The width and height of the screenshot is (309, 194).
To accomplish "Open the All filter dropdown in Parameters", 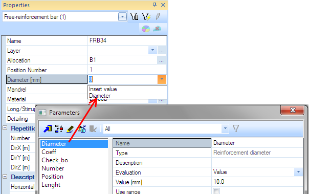I will pos(225,129).
